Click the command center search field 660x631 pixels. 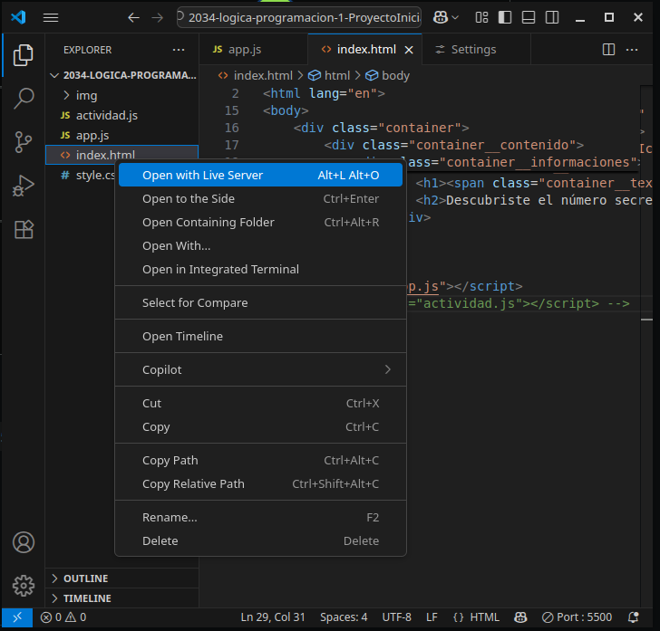[x=299, y=18]
